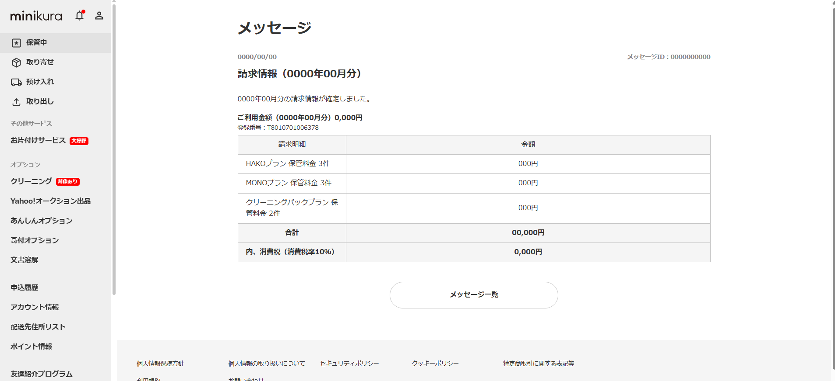Click the 大好評 red badge

click(79, 141)
